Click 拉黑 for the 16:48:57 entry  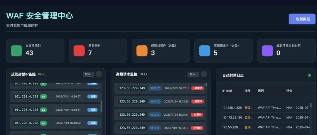point(92,110)
